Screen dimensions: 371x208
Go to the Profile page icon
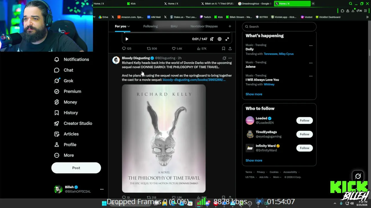point(57,145)
